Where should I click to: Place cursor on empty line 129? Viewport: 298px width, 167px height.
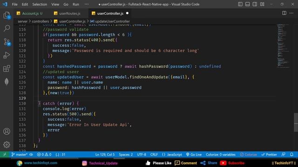click(154, 98)
